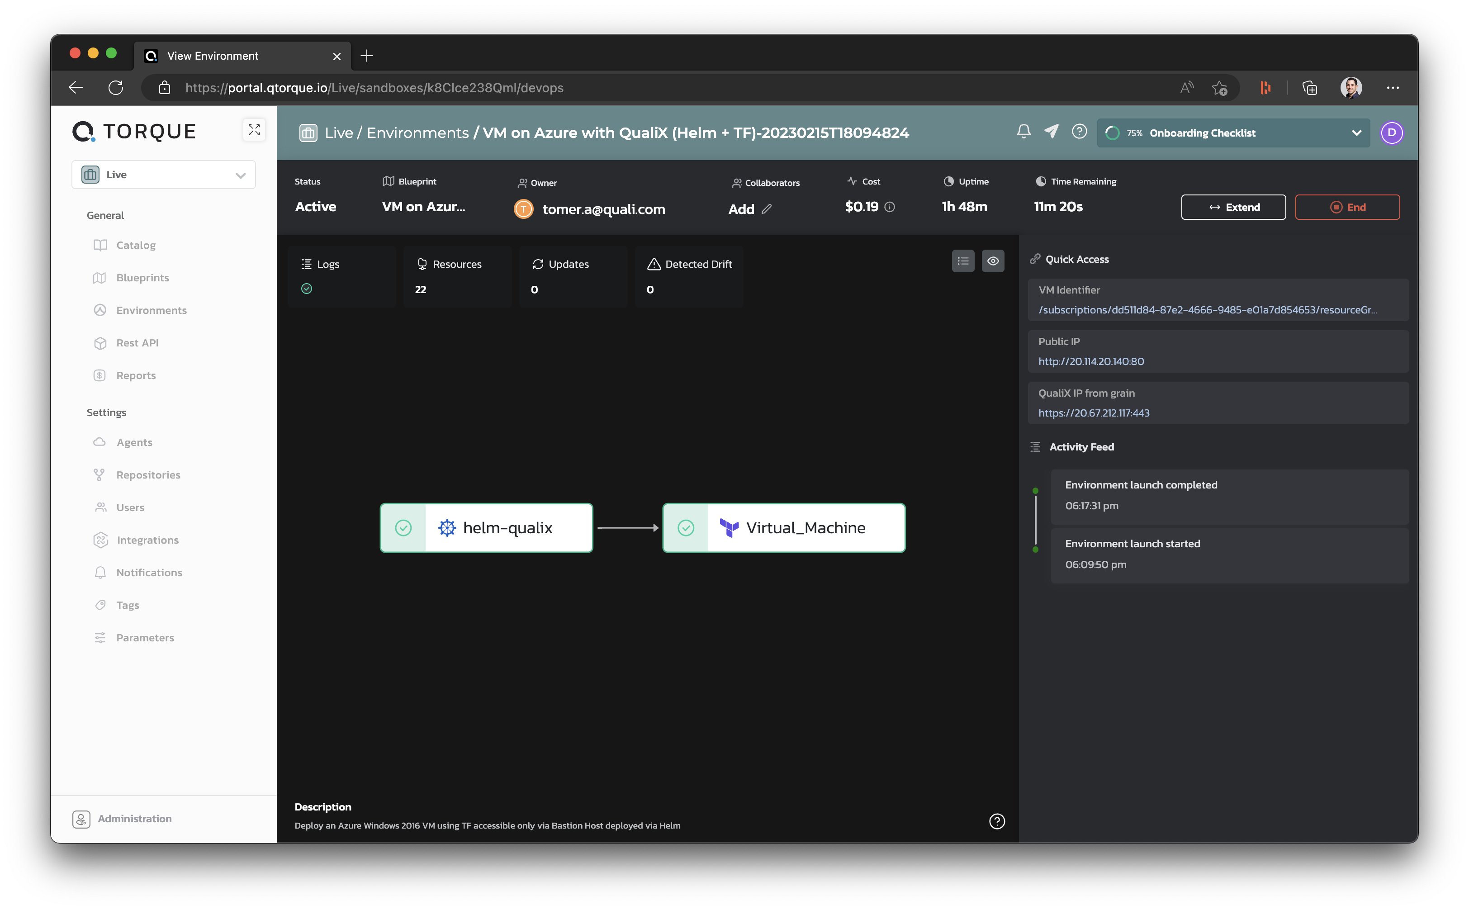Open QualiX IP link https://20.67.212.117:443
This screenshot has height=910, width=1469.
(1094, 413)
